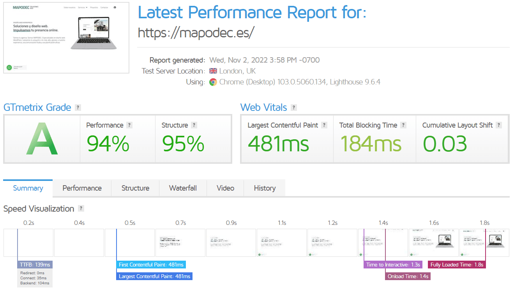Click the help icon next to Performance score
Image resolution: width=514 pixels, height=291 pixels.
tap(129, 125)
